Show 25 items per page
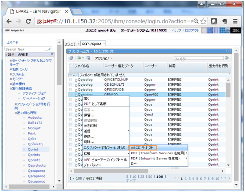Image resolution: width=245 pixels, height=192 pixels. point(142,177)
